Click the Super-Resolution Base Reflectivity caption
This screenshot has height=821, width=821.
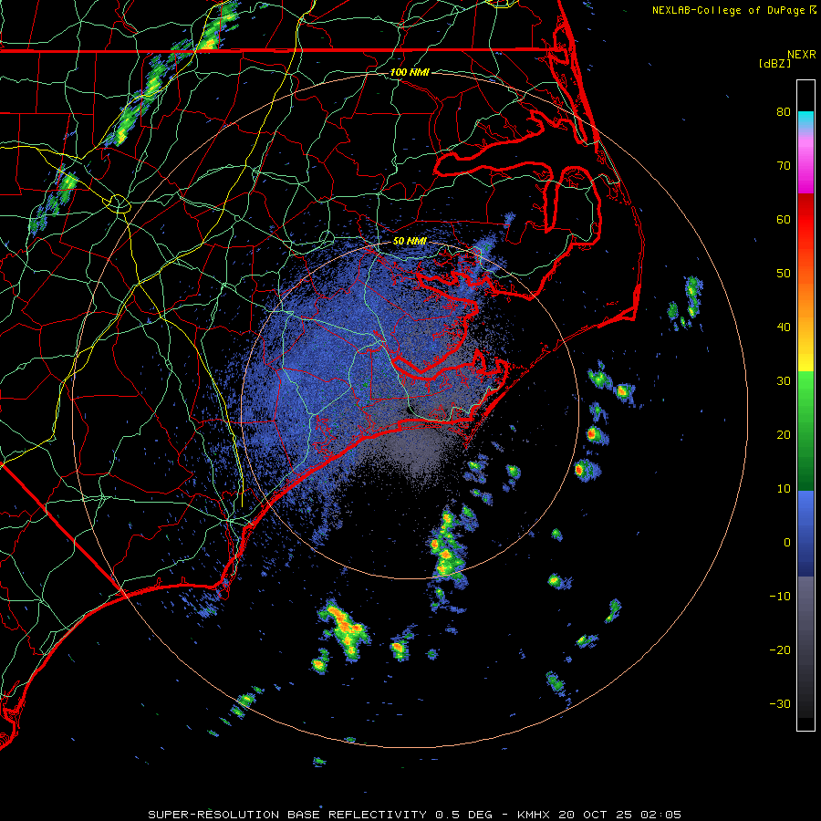pyautogui.click(x=414, y=815)
